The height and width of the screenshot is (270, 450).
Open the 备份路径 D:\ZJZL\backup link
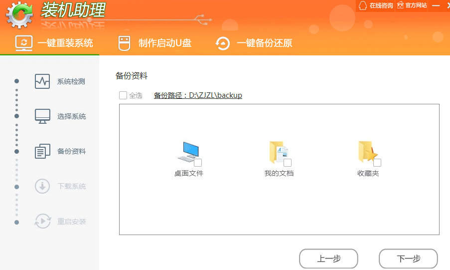(x=198, y=95)
